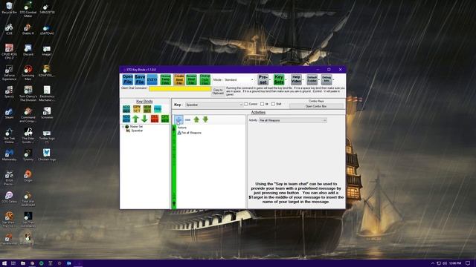Move activity down with the green arrow
The height and width of the screenshot is (267, 476).
coord(205,119)
